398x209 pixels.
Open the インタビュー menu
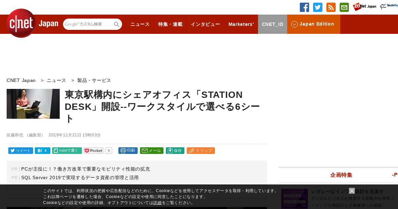point(205,24)
